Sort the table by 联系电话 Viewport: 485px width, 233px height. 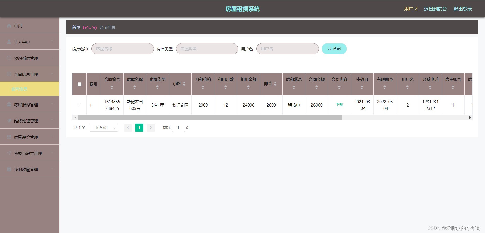tap(430, 87)
